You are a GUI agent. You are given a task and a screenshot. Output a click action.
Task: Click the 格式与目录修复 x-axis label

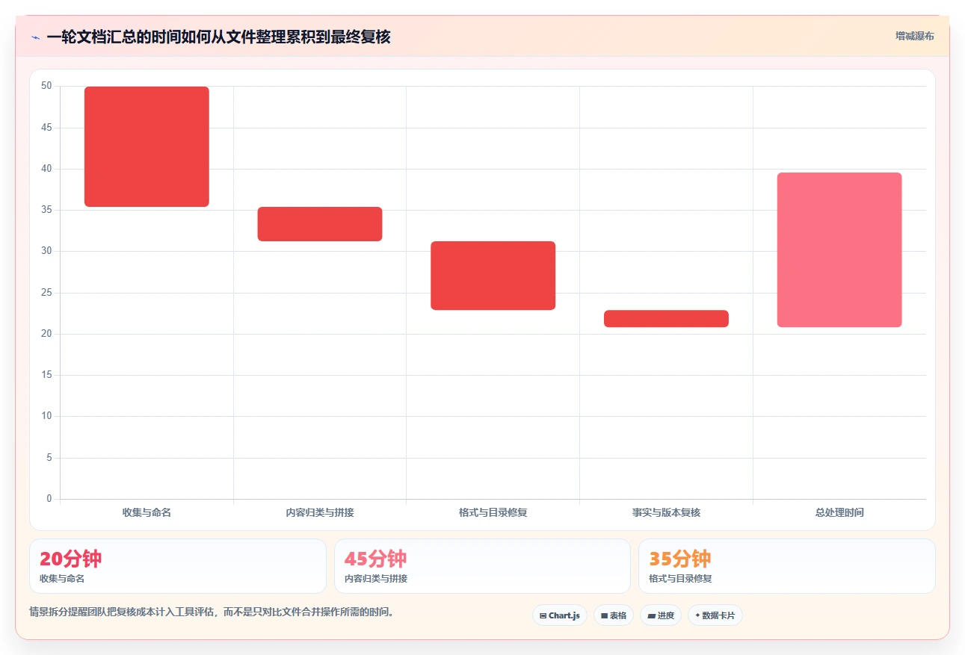click(493, 513)
